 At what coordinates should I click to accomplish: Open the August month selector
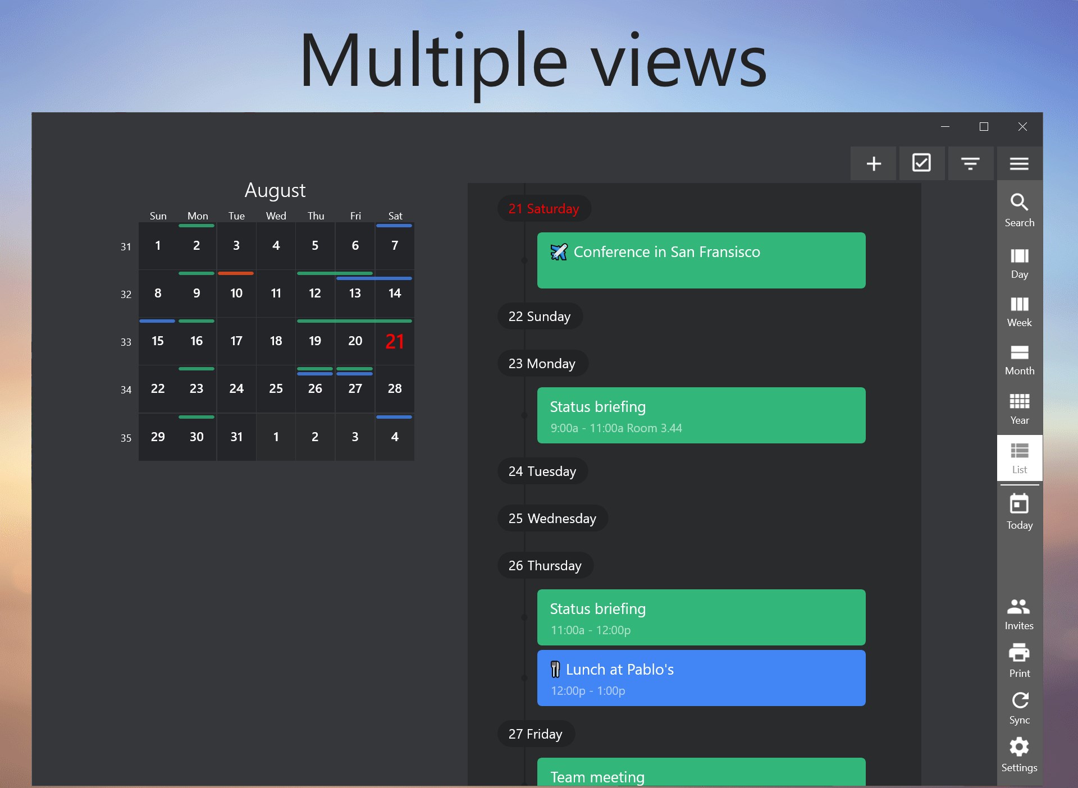[275, 190]
